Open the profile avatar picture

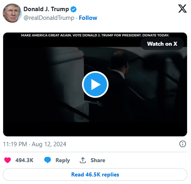coord(12,13)
